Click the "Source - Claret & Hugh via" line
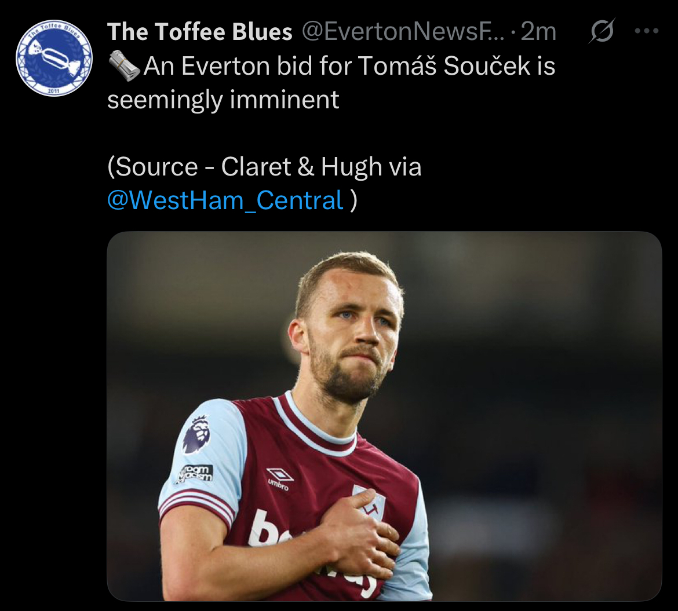 coord(264,167)
